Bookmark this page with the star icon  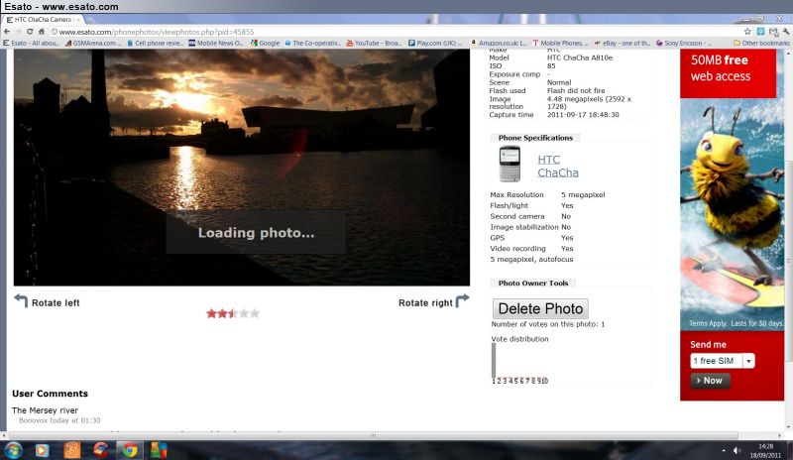[x=747, y=32]
